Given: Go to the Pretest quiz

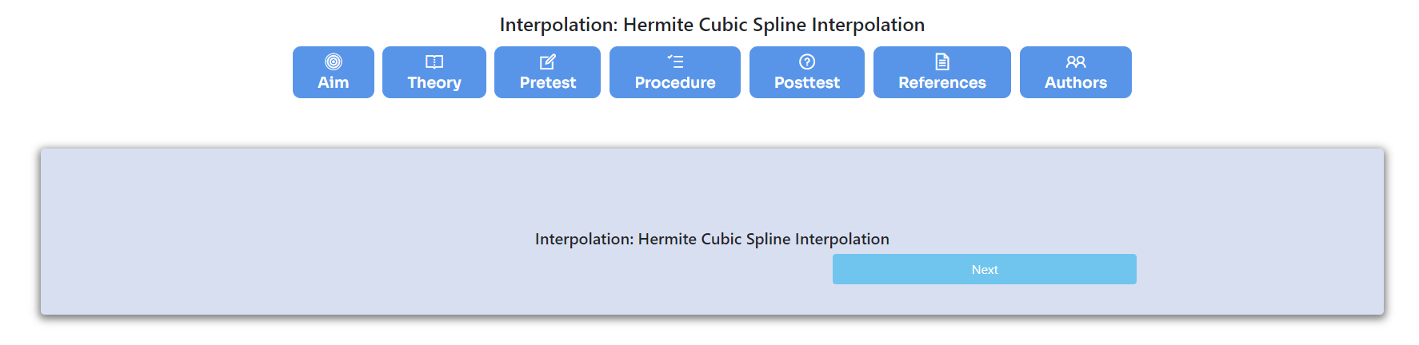Looking at the screenshot, I should (x=548, y=72).
